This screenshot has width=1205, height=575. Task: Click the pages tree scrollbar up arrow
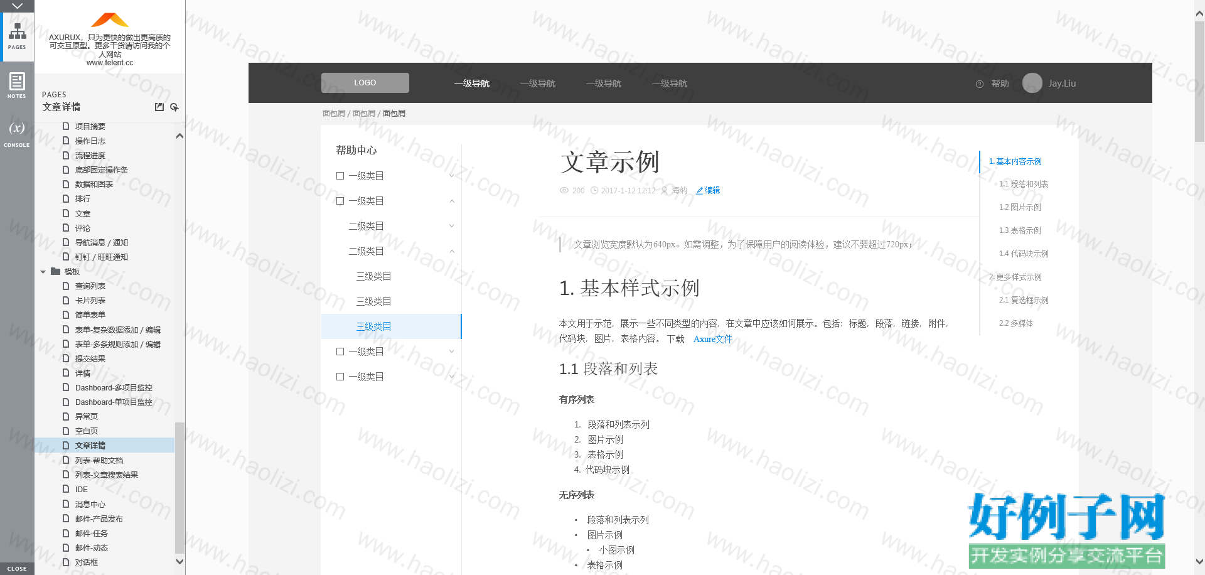coord(179,136)
